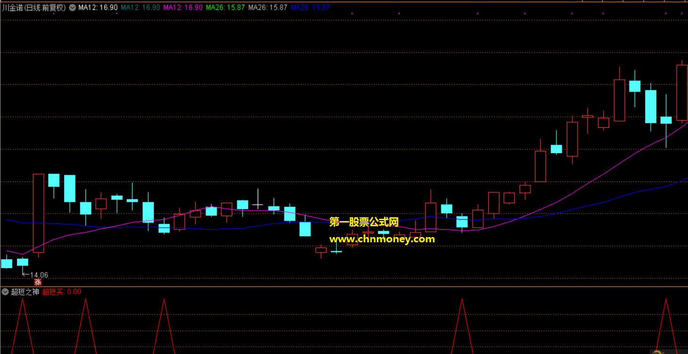Open the dropdown arrow beside 川金诺 title
This screenshot has width=688, height=354.
[x=72, y=8]
